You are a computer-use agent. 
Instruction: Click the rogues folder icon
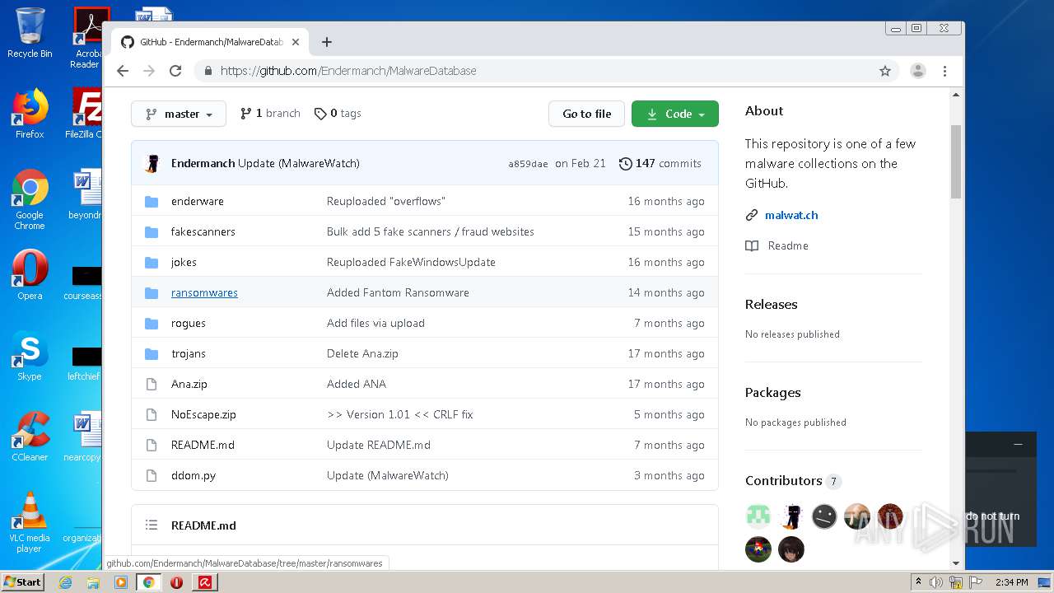click(152, 323)
